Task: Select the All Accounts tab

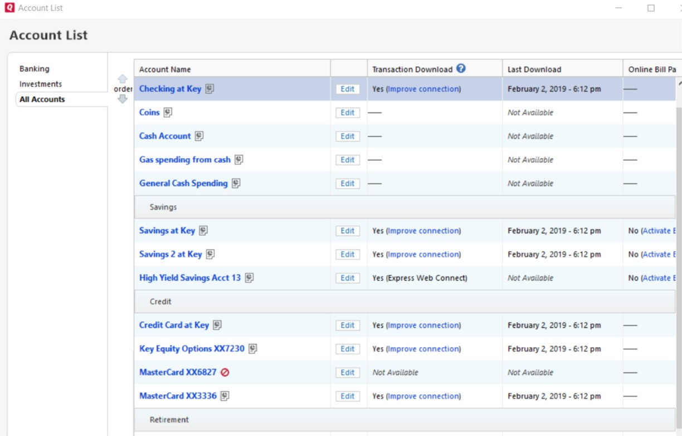Action: pos(42,100)
